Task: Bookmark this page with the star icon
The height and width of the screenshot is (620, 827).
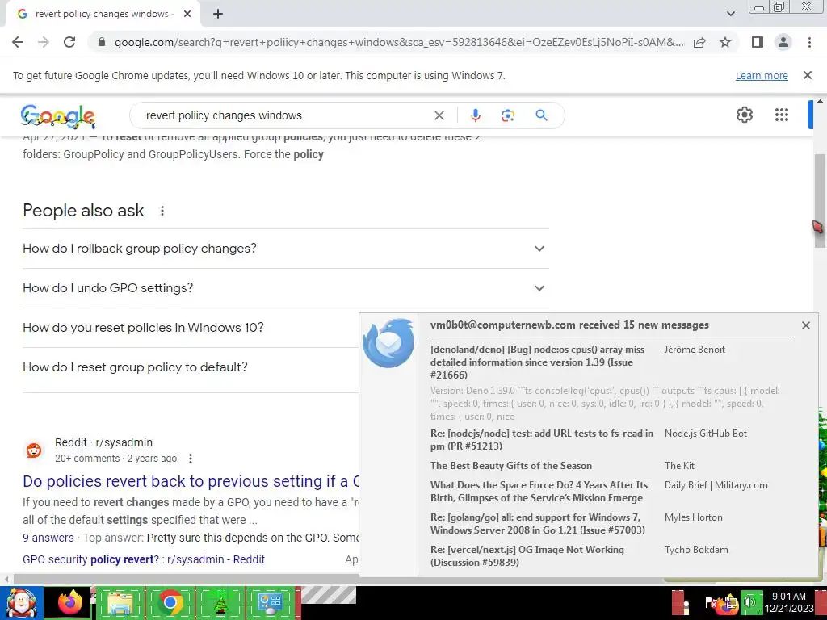Action: point(725,42)
